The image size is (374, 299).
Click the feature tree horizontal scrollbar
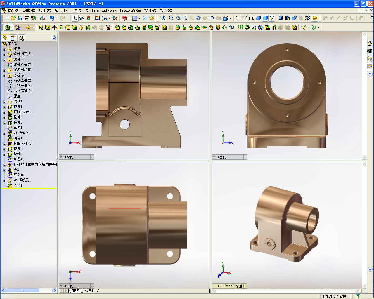(23, 291)
